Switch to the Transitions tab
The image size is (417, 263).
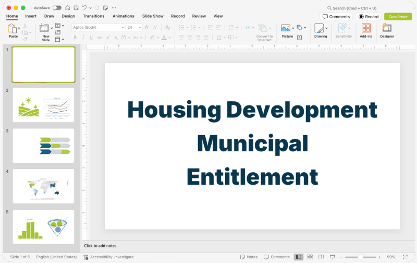tap(94, 16)
